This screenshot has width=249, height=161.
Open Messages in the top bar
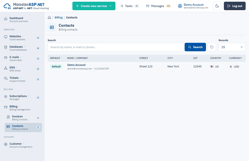tap(158, 6)
